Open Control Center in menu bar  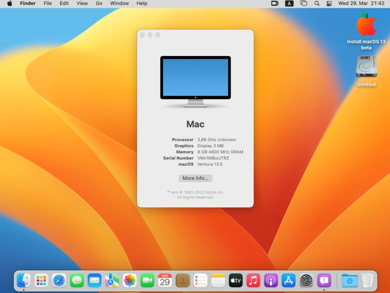click(329, 4)
